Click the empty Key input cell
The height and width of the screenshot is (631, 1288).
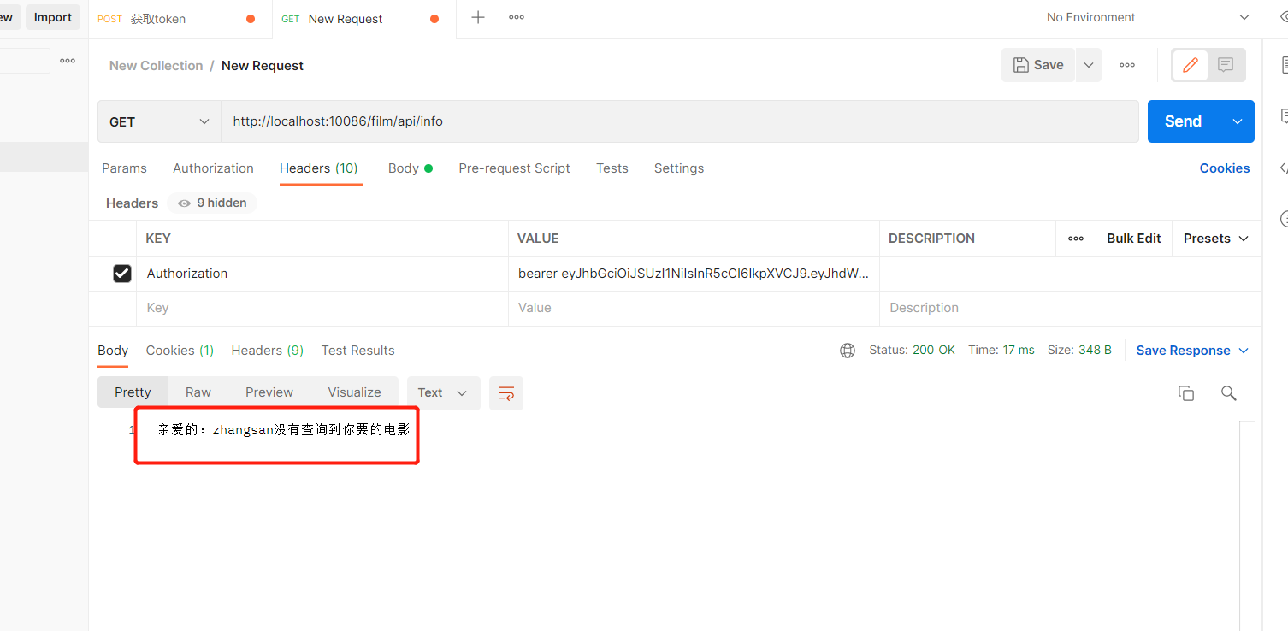(x=322, y=308)
